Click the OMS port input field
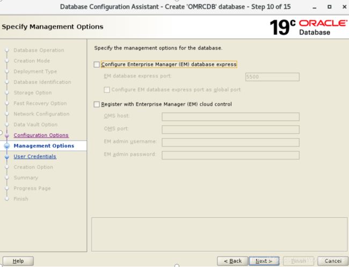Viewport: 349px width, 267px height. 230,129
